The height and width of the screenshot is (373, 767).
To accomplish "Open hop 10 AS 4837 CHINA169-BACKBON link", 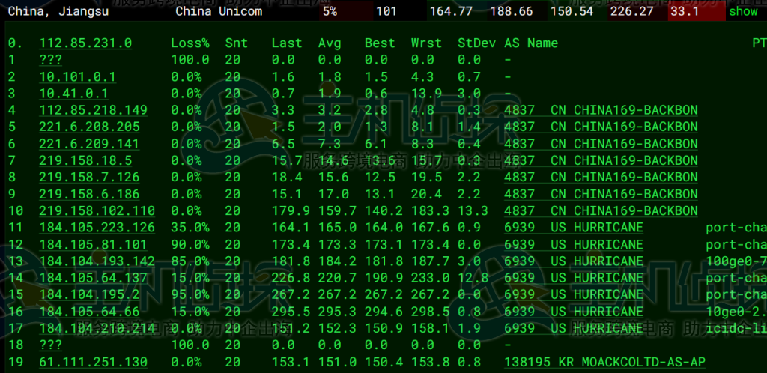I will tap(601, 211).
